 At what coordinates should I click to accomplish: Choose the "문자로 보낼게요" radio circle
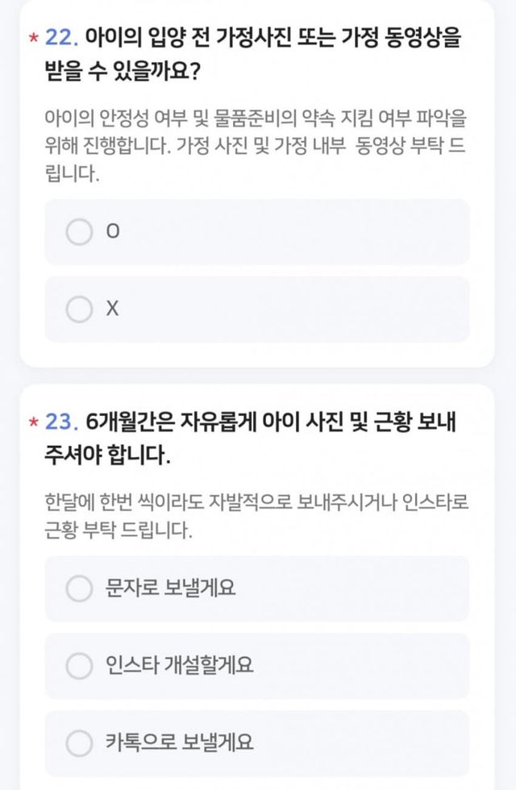coord(79,588)
